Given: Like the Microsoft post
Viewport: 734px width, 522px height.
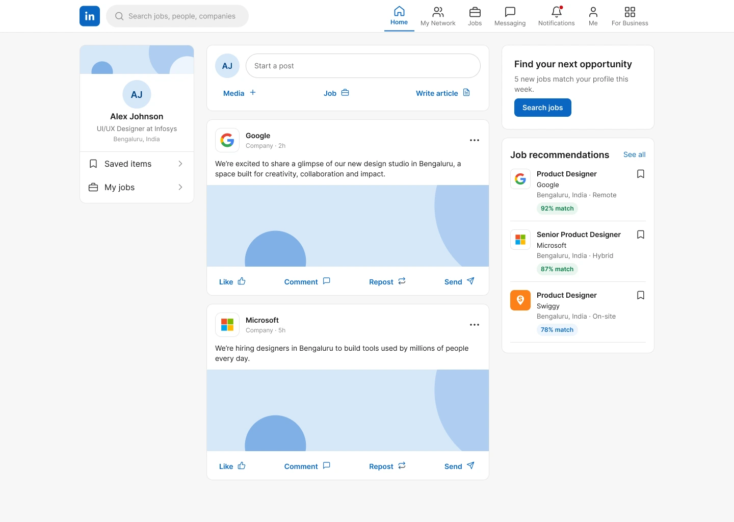Looking at the screenshot, I should pos(232,466).
